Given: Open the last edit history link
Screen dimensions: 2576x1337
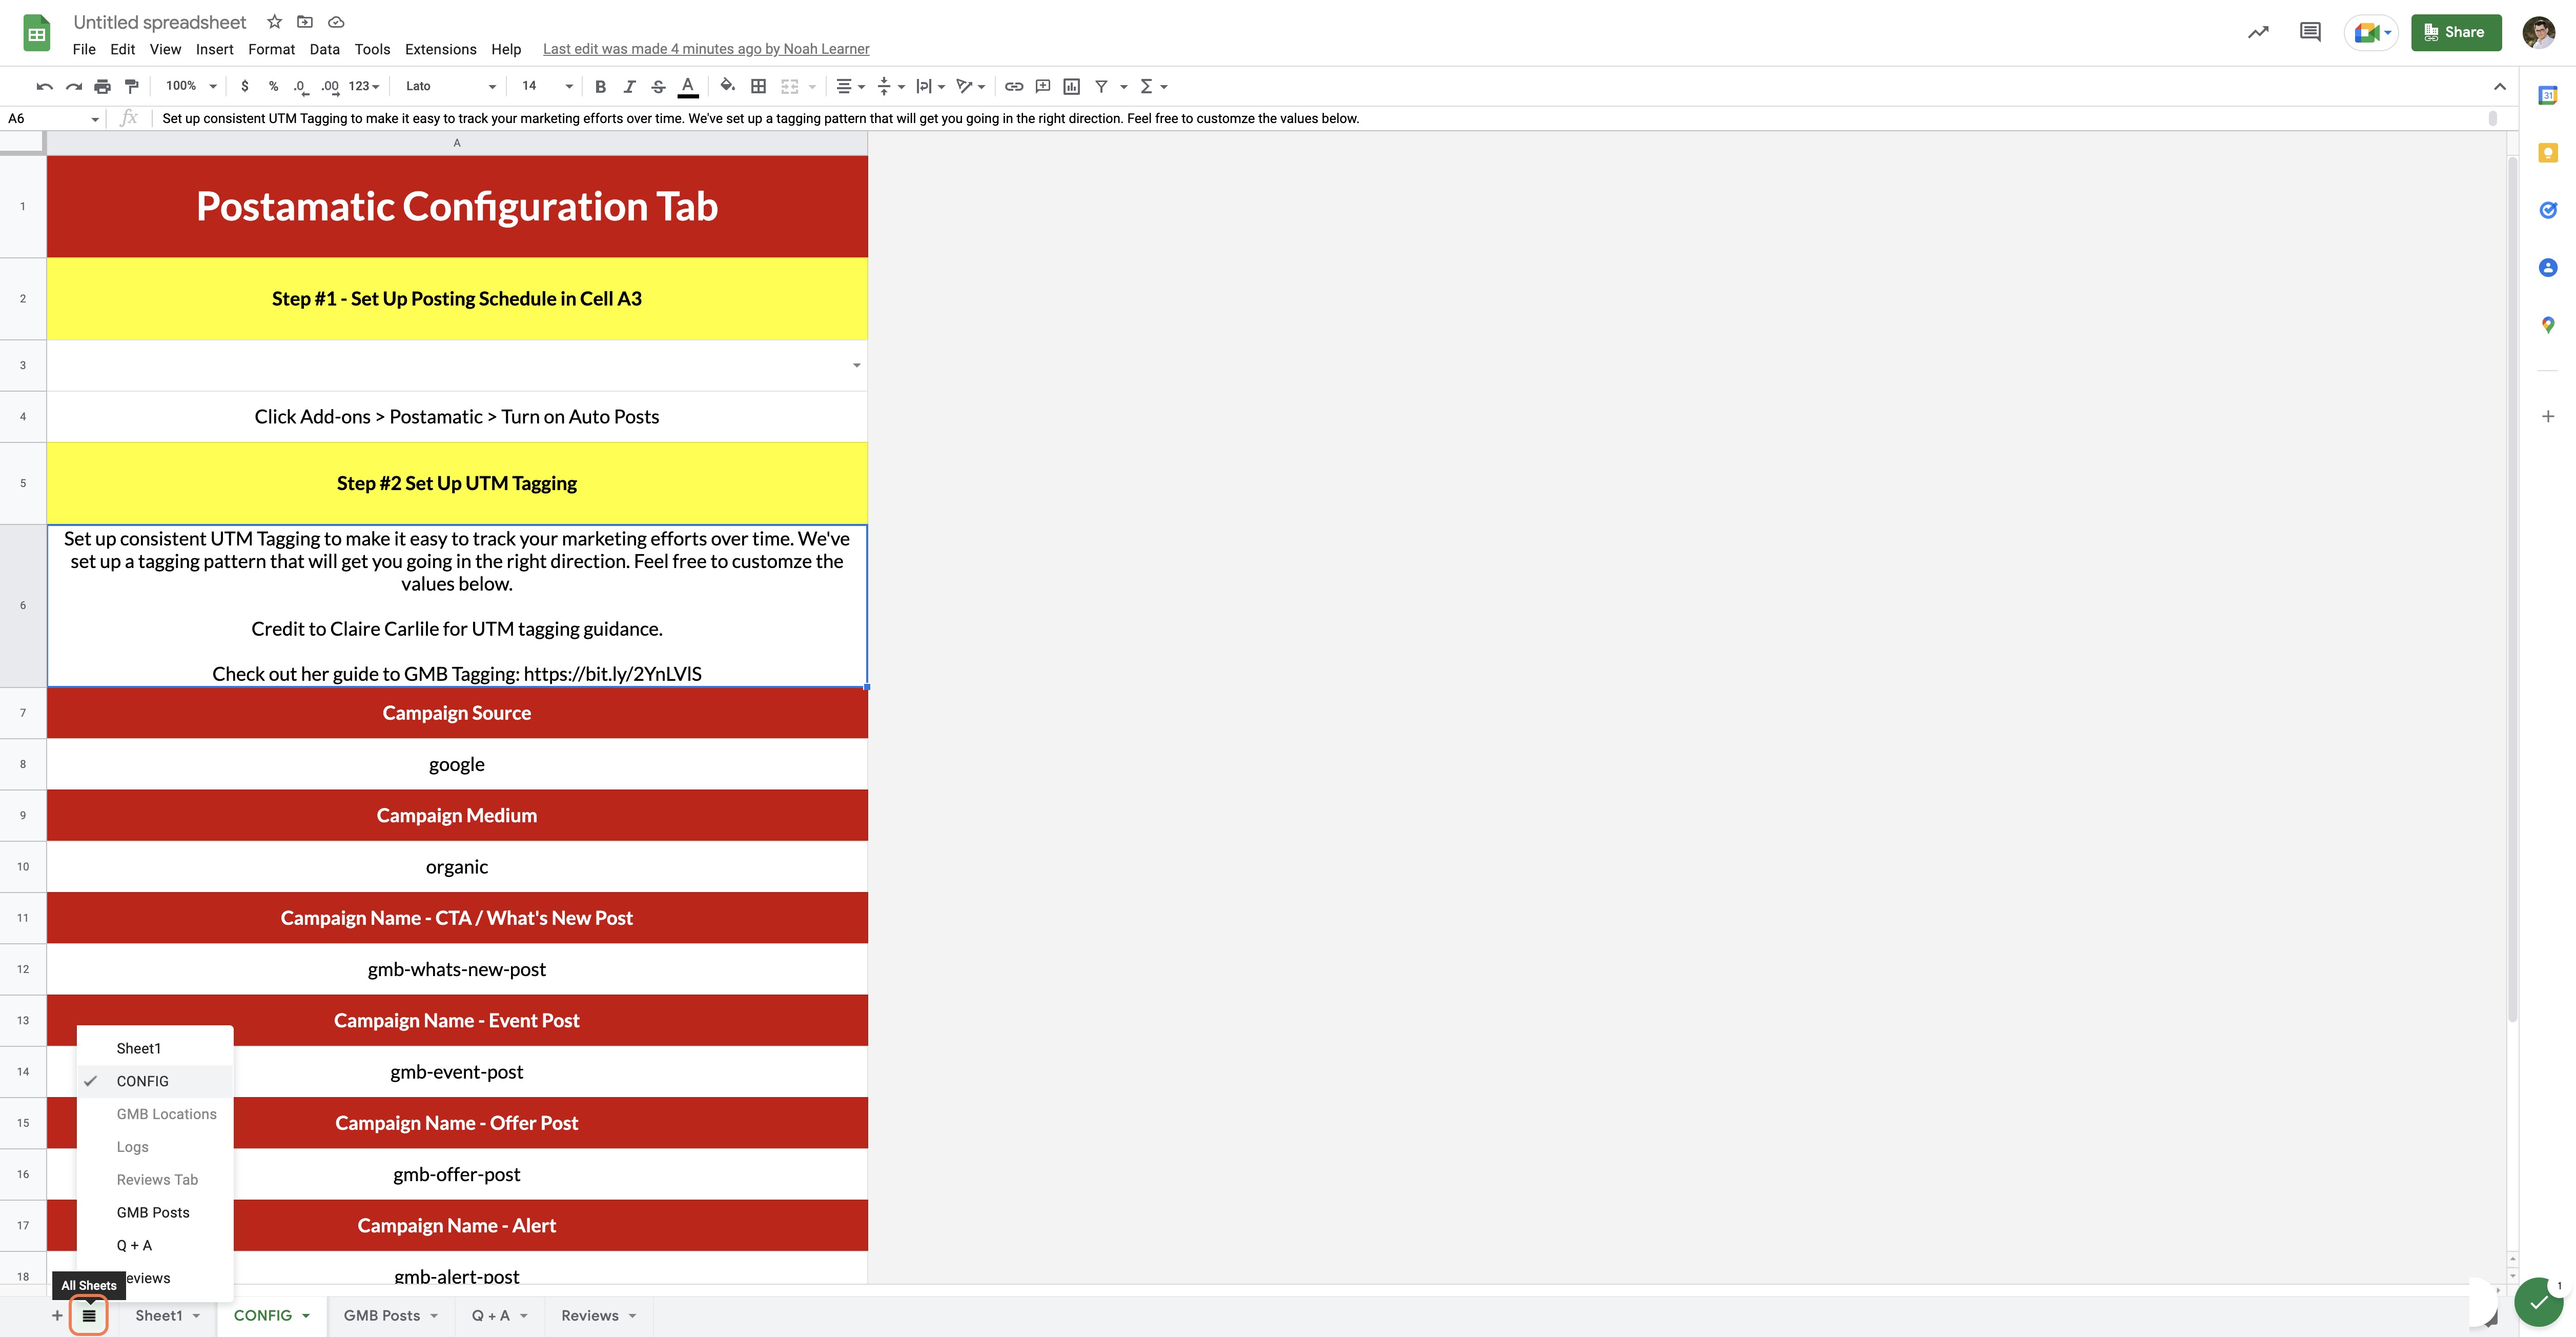Looking at the screenshot, I should click(706, 49).
